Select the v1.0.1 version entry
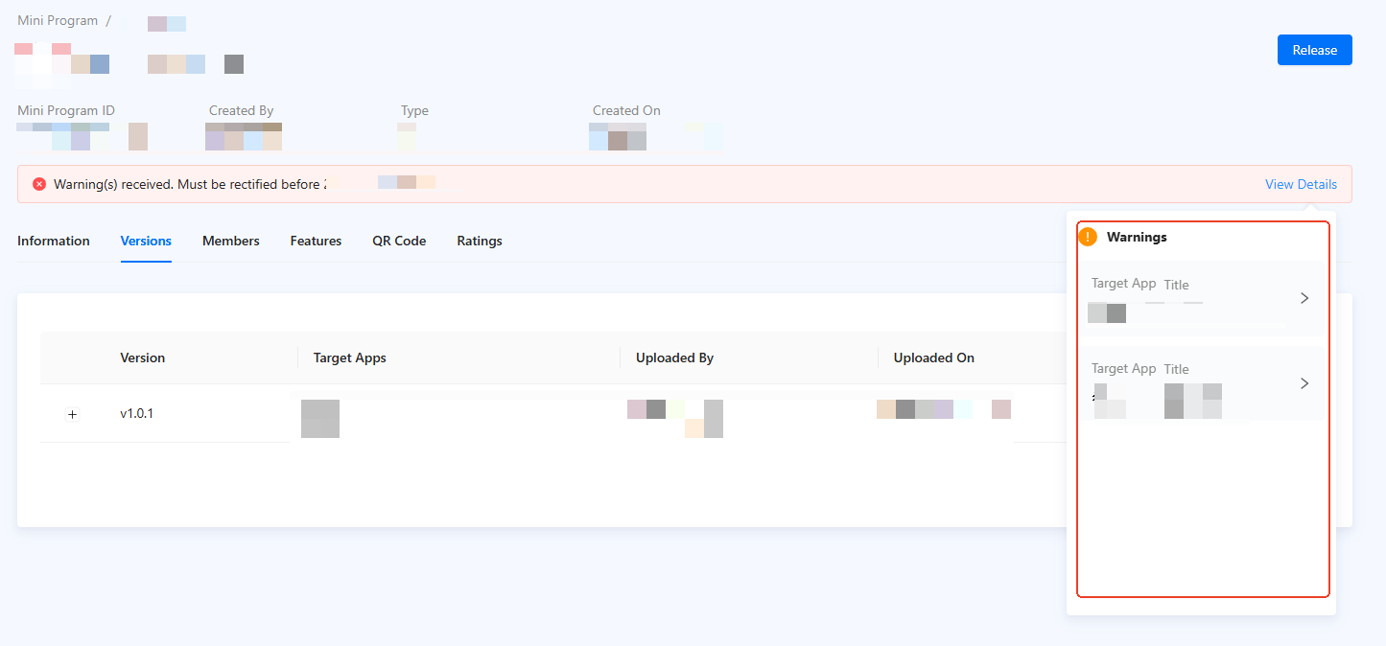The width and height of the screenshot is (1386, 646). [x=136, y=414]
